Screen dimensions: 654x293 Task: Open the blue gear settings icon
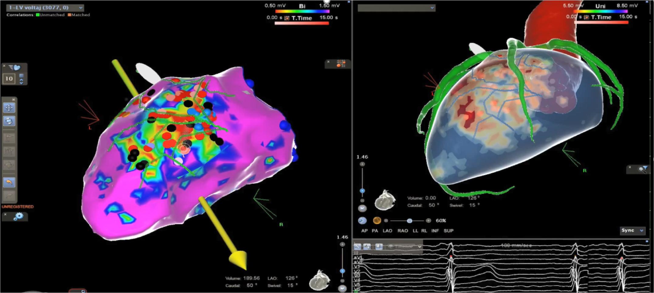click(x=18, y=216)
